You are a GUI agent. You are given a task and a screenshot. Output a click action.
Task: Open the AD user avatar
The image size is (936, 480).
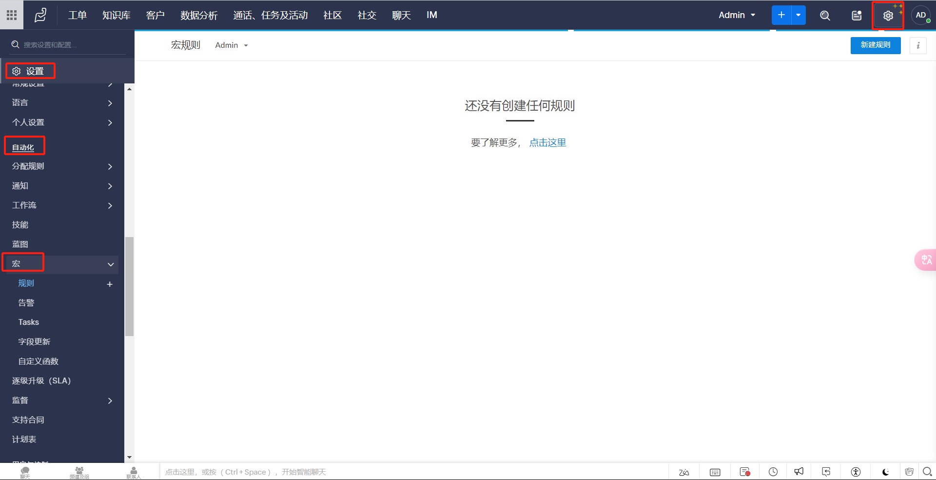[920, 15]
